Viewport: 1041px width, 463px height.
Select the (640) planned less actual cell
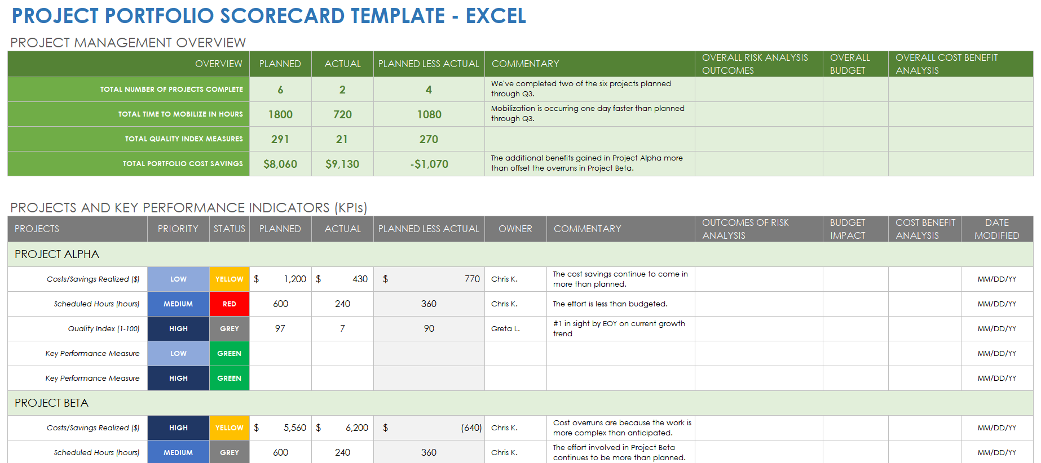429,428
